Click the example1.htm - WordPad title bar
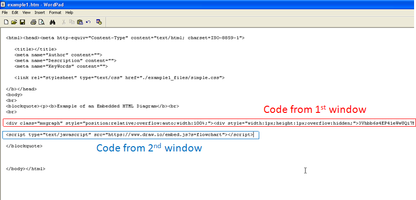 click(x=208, y=4)
